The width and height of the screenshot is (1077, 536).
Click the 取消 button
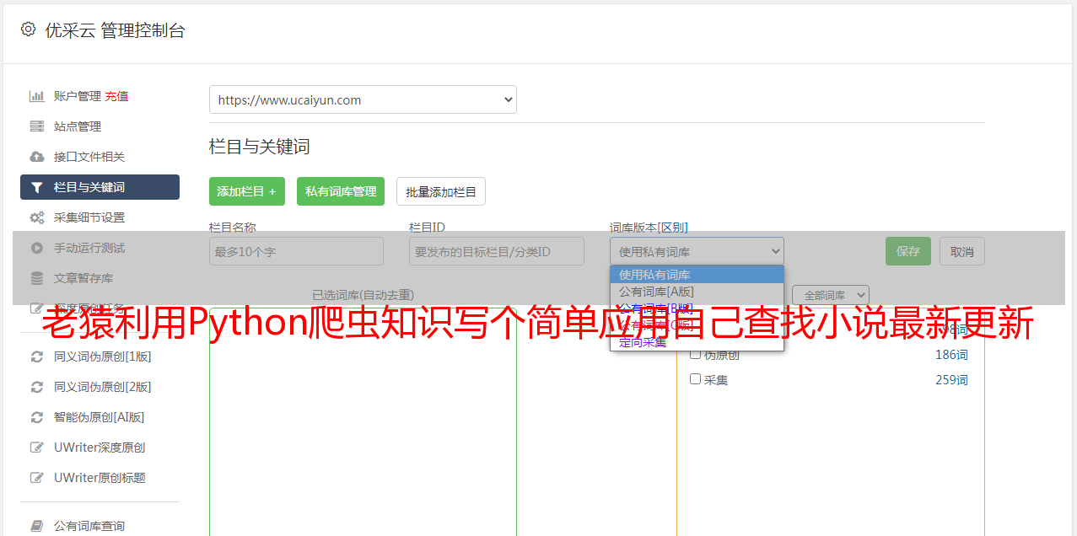(962, 251)
